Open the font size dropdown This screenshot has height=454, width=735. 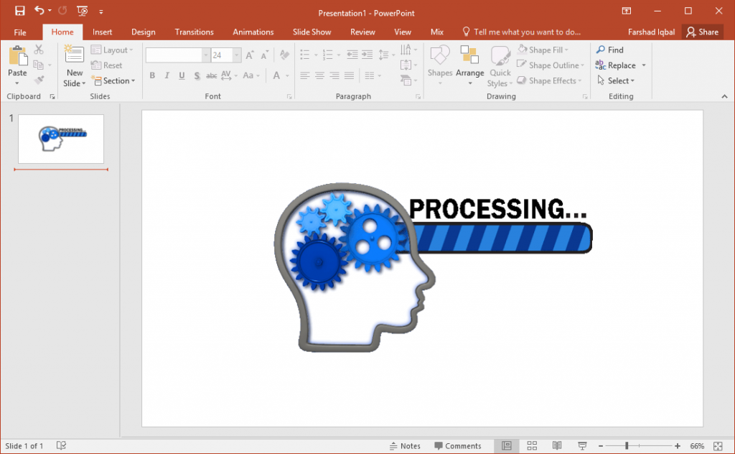point(235,55)
